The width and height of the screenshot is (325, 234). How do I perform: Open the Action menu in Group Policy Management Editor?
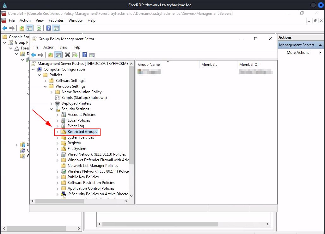click(49, 47)
